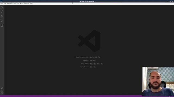Open the Accounts icon in activity bar
Screen dimensions: 174x97
[2, 88]
